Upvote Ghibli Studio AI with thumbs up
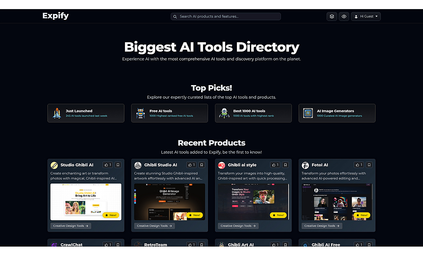The width and height of the screenshot is (423, 256). pos(192,165)
